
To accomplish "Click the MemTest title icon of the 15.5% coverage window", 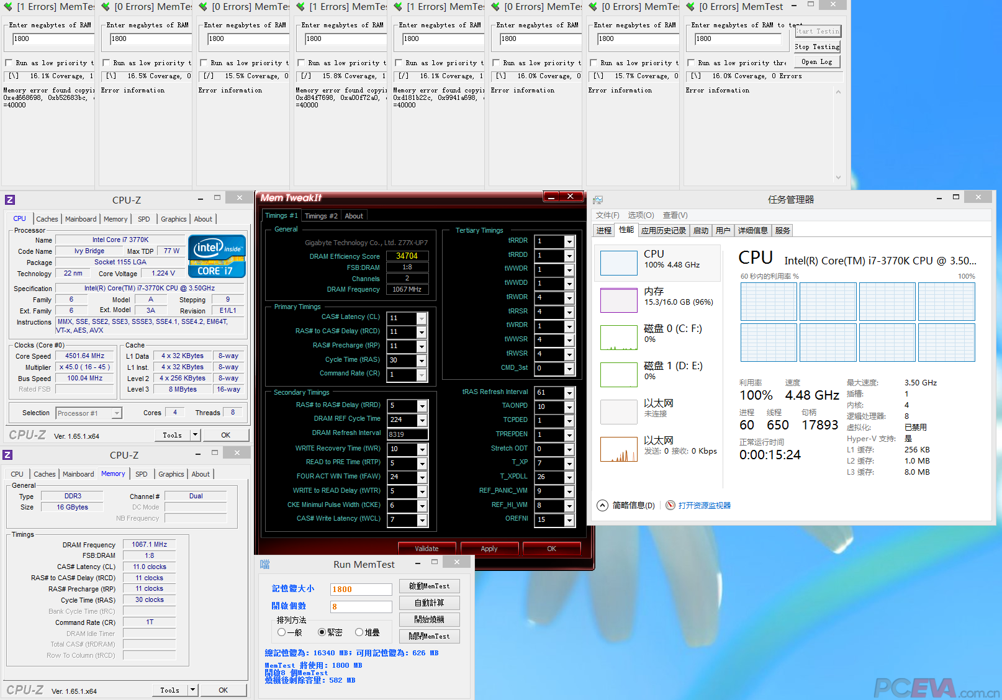I will tap(203, 7).
